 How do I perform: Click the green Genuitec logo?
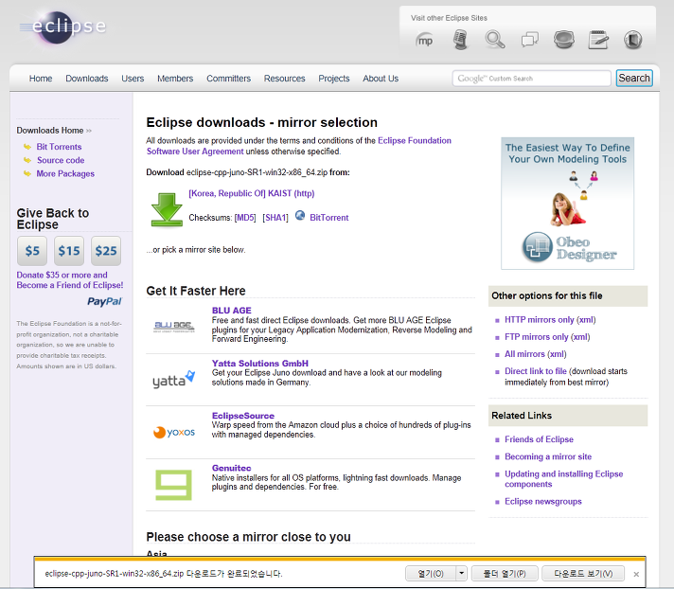[x=173, y=485]
